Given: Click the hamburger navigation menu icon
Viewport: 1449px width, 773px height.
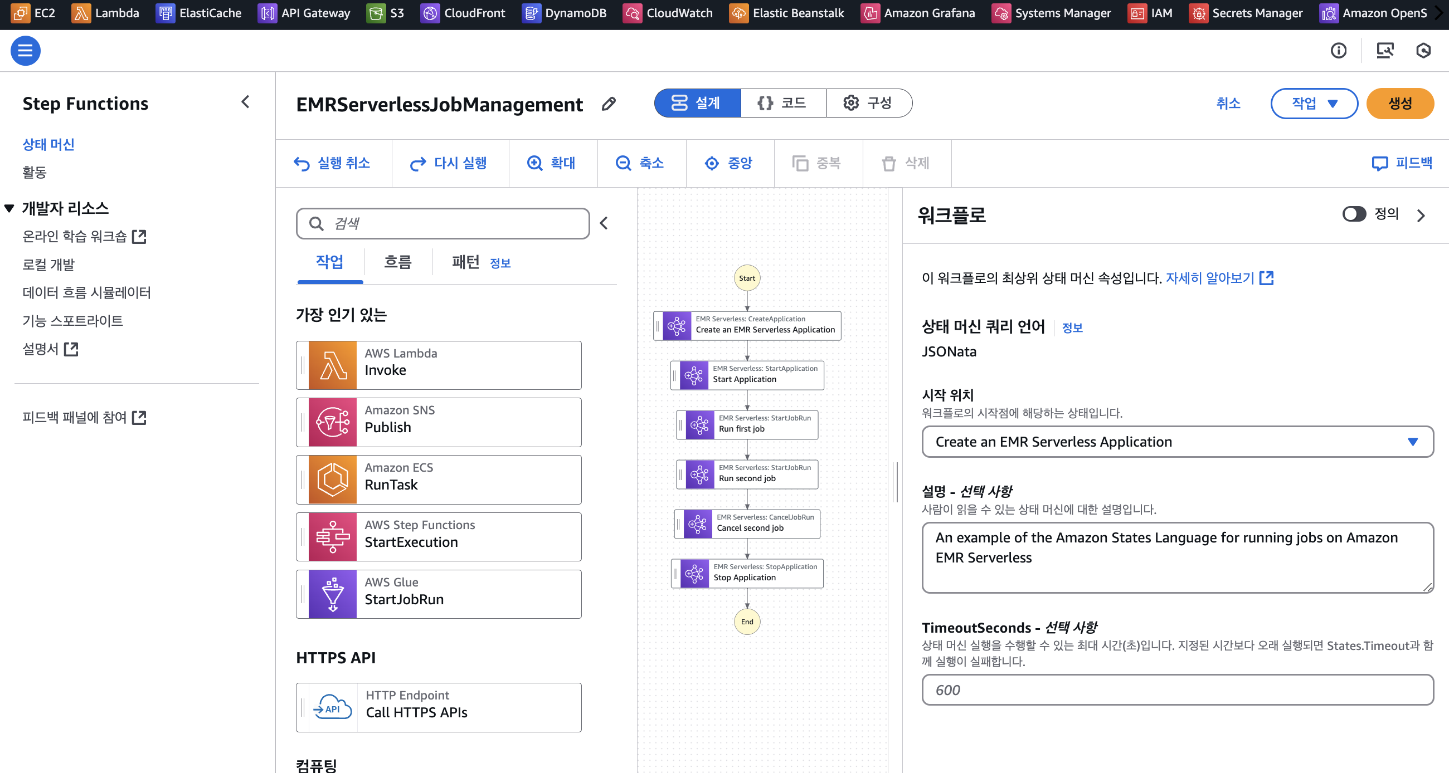Looking at the screenshot, I should click(x=25, y=51).
